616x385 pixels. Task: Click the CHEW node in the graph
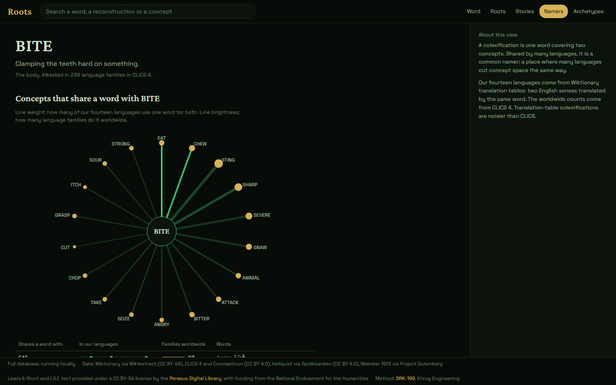click(192, 148)
